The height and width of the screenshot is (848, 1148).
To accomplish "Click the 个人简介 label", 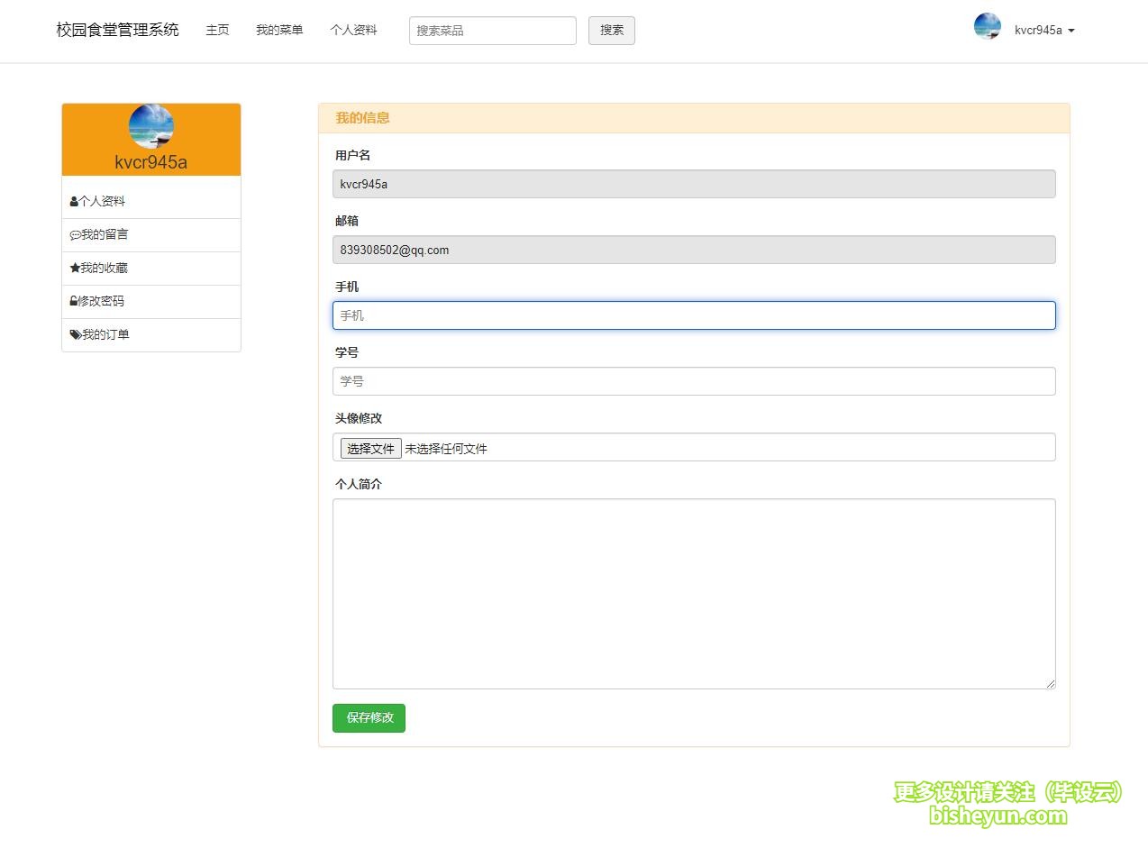I will pos(359,484).
